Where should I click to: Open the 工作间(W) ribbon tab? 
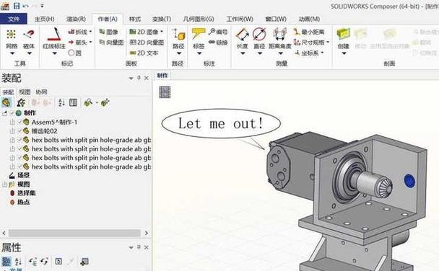coord(240,19)
